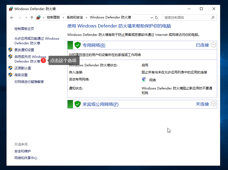Open the recent locations dropdown arrow
This screenshot has height=170, width=228.
pos(26,18)
